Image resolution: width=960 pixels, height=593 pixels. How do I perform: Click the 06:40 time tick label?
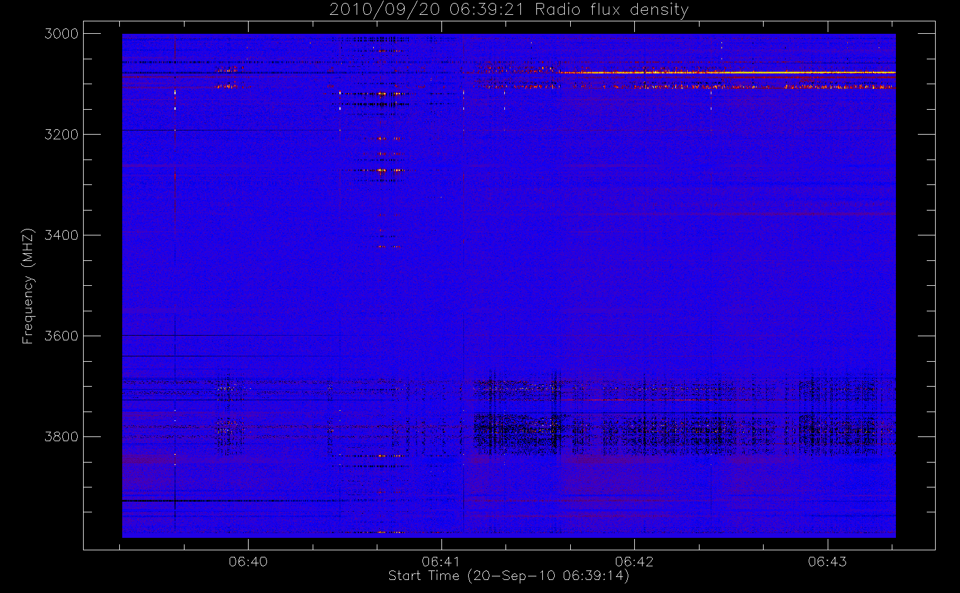(x=248, y=561)
